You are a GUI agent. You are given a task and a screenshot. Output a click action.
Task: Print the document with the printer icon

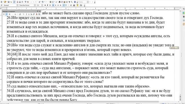[20, 2]
